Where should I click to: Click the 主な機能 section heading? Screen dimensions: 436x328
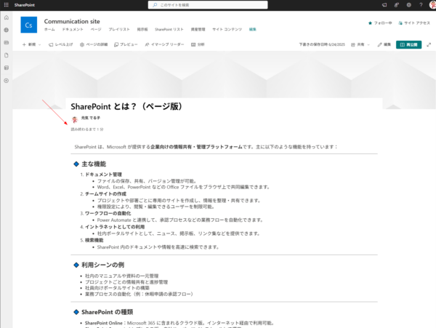pos(94,164)
